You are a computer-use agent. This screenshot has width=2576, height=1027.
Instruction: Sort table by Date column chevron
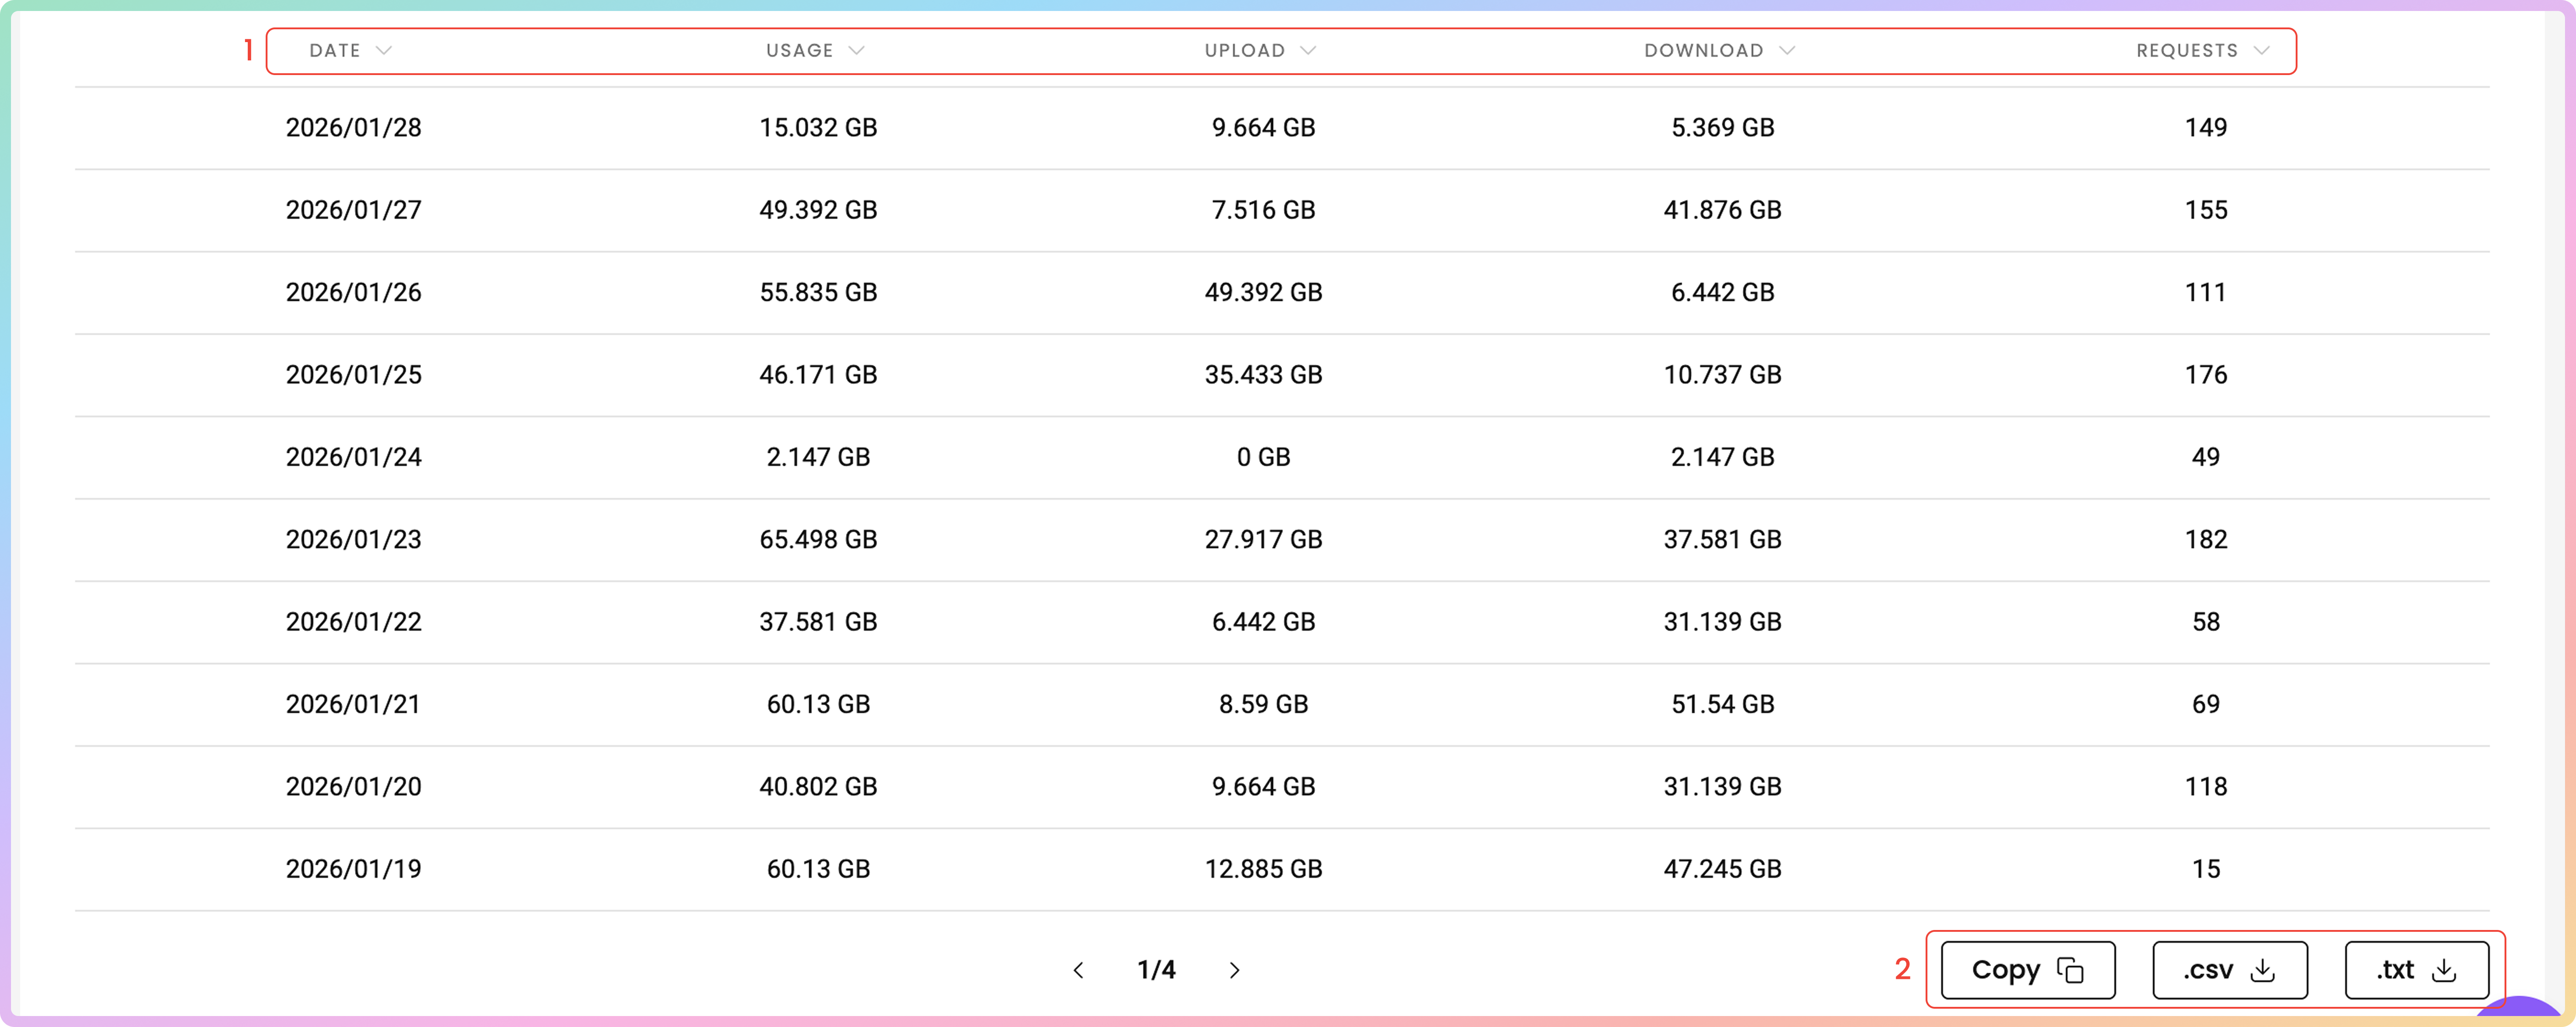click(x=383, y=51)
